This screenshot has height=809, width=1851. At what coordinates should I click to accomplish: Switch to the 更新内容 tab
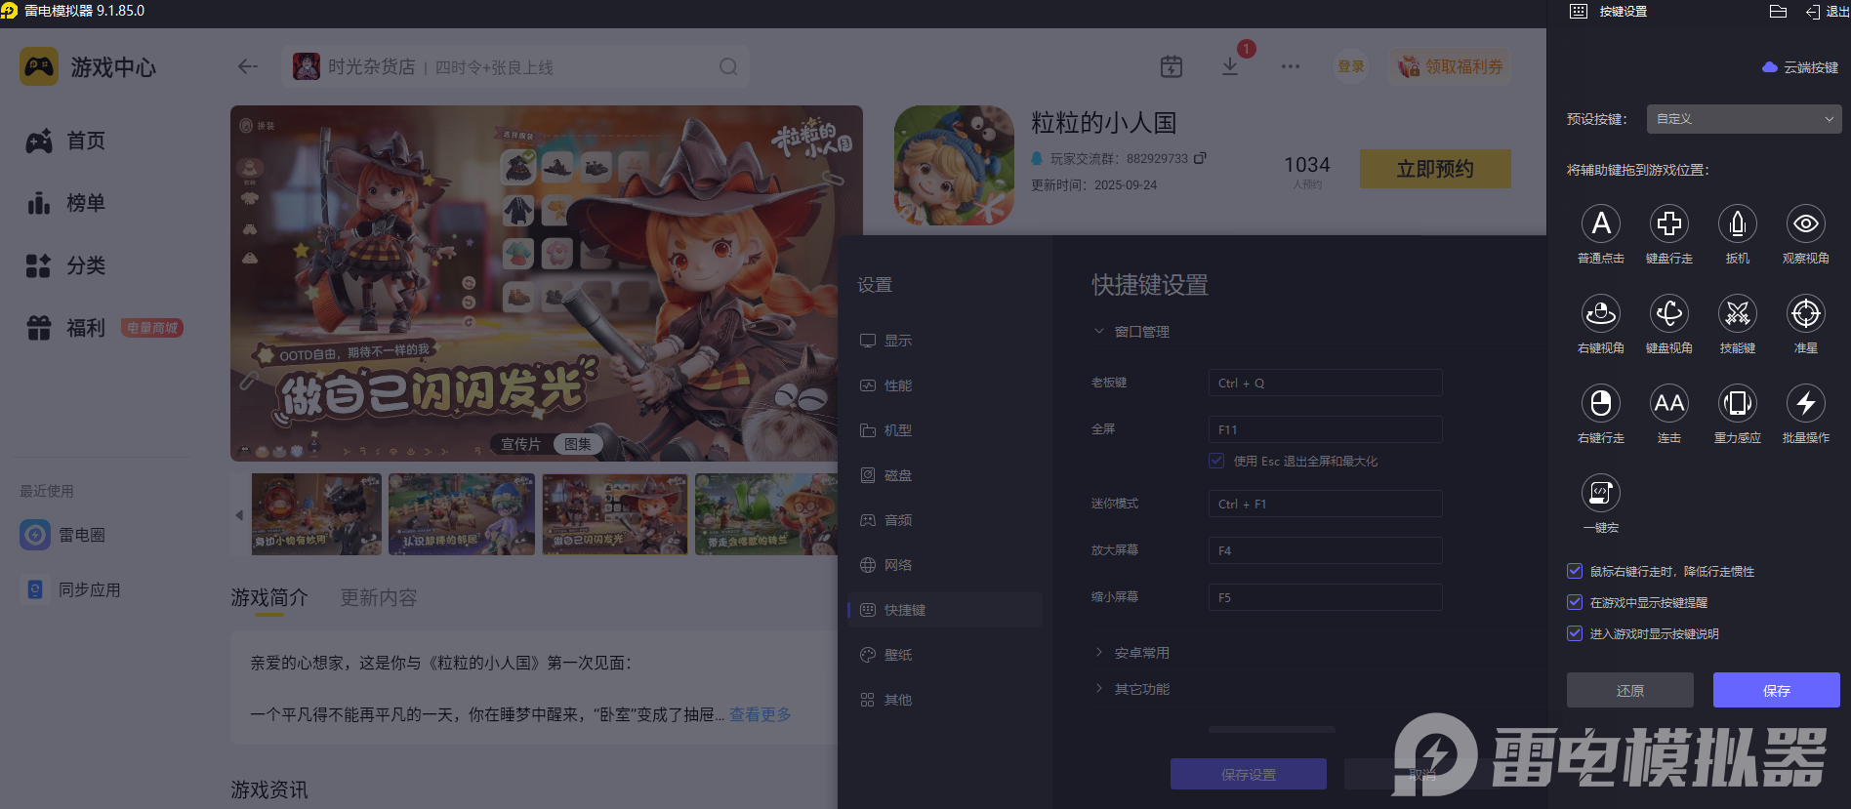(379, 597)
